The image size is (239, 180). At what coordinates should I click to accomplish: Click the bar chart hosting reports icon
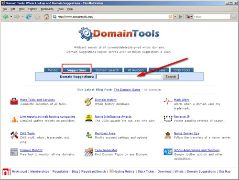(14, 119)
